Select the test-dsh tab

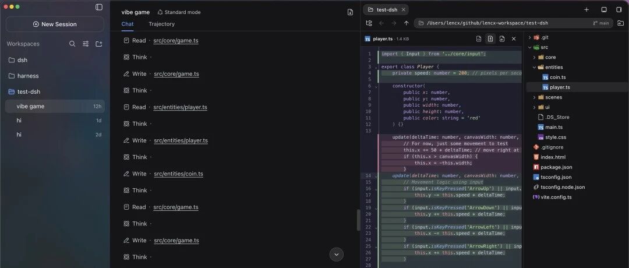coord(386,10)
